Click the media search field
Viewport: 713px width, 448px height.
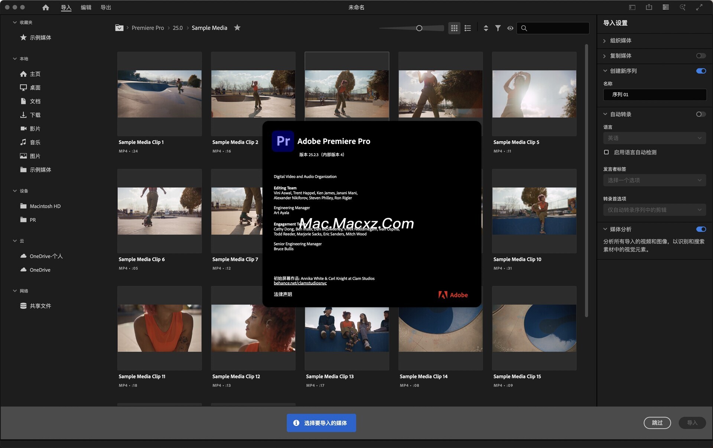coord(553,28)
